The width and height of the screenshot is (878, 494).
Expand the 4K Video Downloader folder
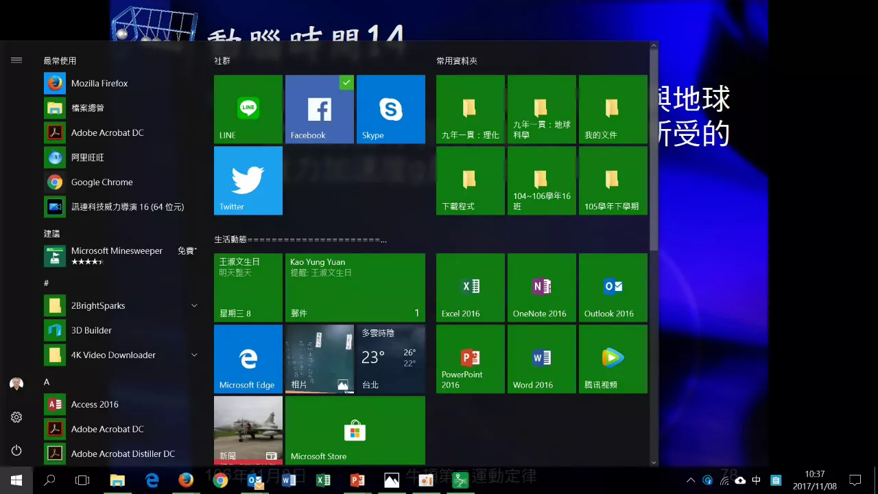tap(194, 355)
